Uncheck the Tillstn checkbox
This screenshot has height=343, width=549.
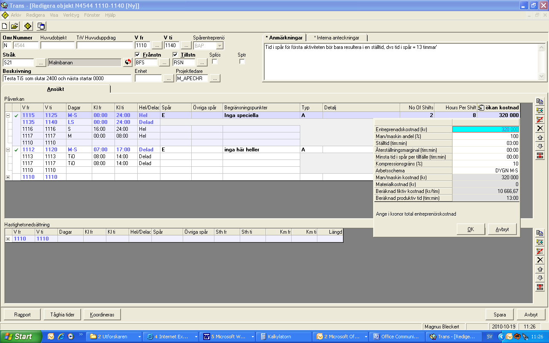(x=175, y=54)
